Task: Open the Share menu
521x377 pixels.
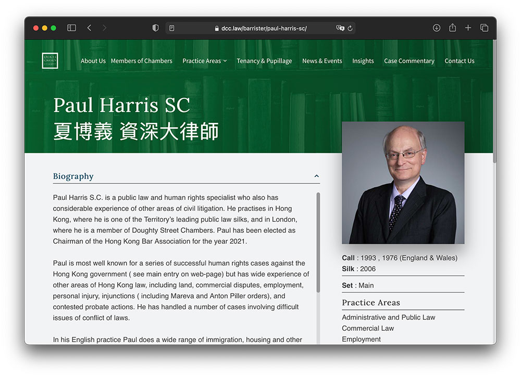Action: 452,28
